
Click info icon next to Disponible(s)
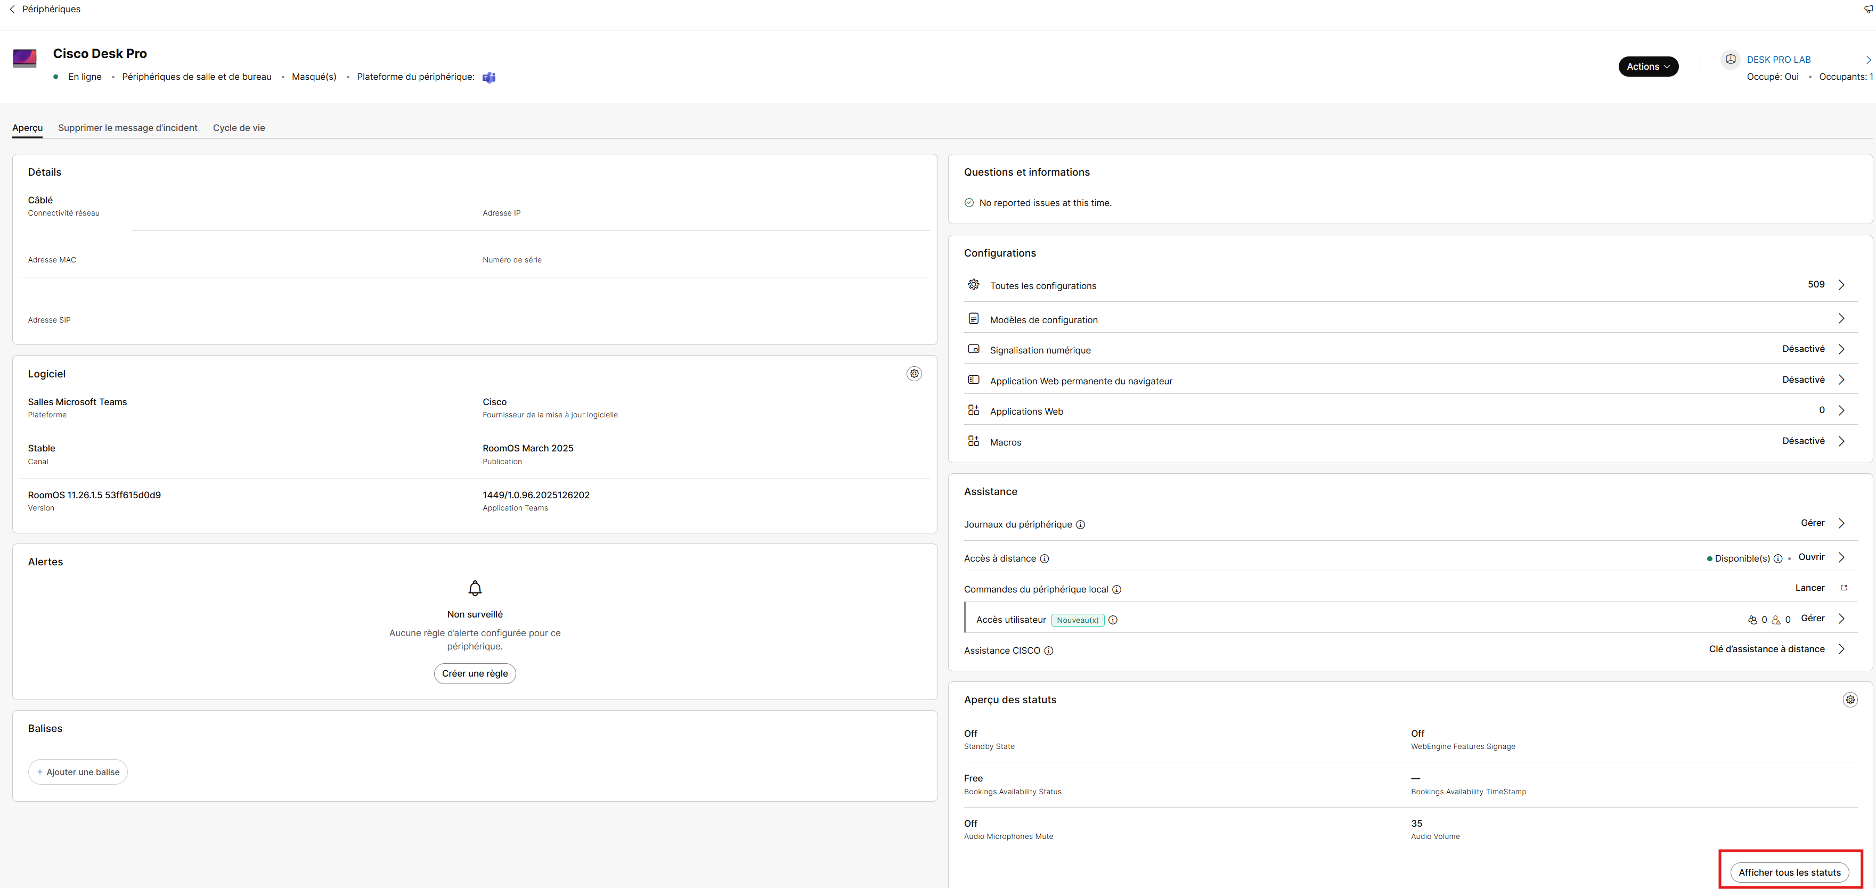coord(1777,559)
